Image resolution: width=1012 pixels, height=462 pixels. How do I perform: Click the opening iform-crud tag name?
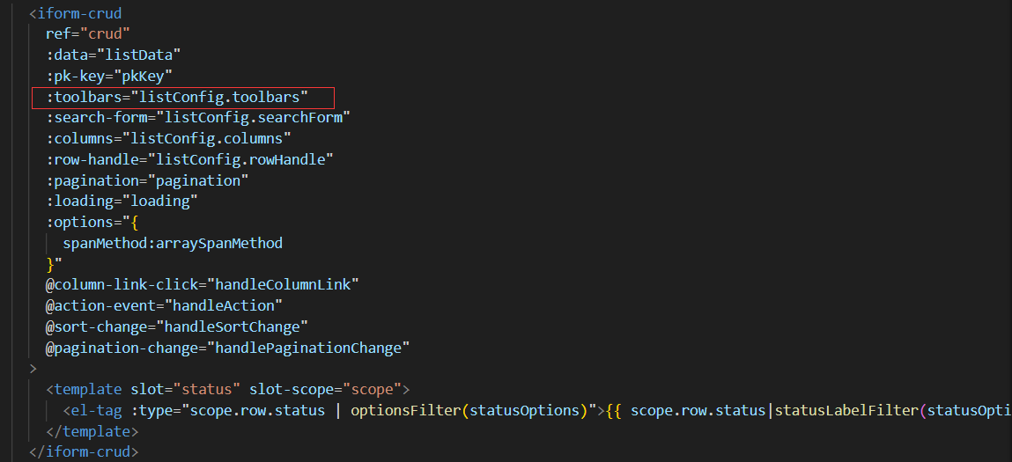click(79, 13)
